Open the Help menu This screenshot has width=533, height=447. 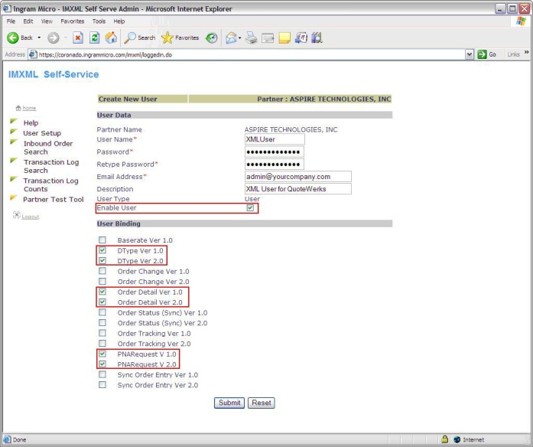[x=119, y=21]
